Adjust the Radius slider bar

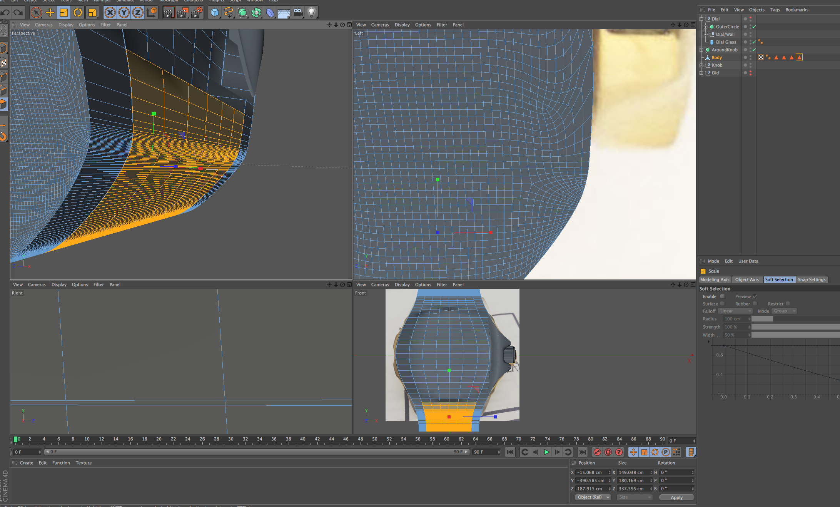795,319
